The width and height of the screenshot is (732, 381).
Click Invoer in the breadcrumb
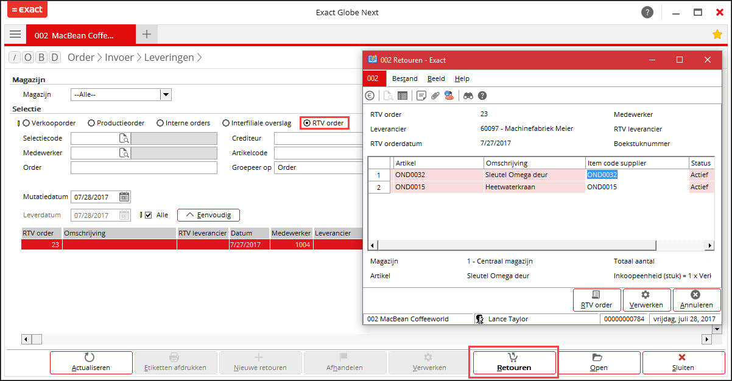tap(119, 58)
